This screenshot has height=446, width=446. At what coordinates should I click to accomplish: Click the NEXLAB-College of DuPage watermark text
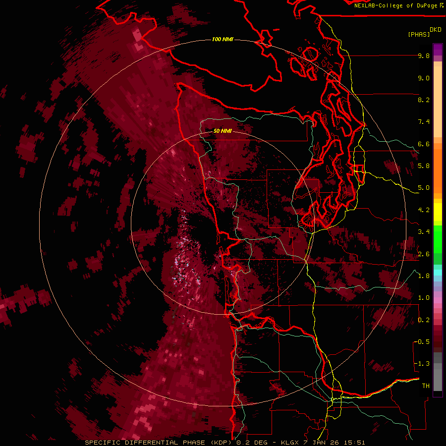pyautogui.click(x=395, y=5)
